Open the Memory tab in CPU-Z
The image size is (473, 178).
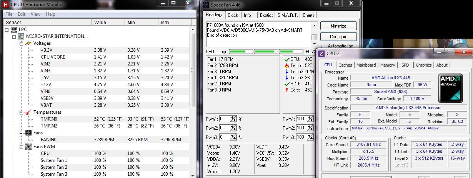tap(388, 65)
